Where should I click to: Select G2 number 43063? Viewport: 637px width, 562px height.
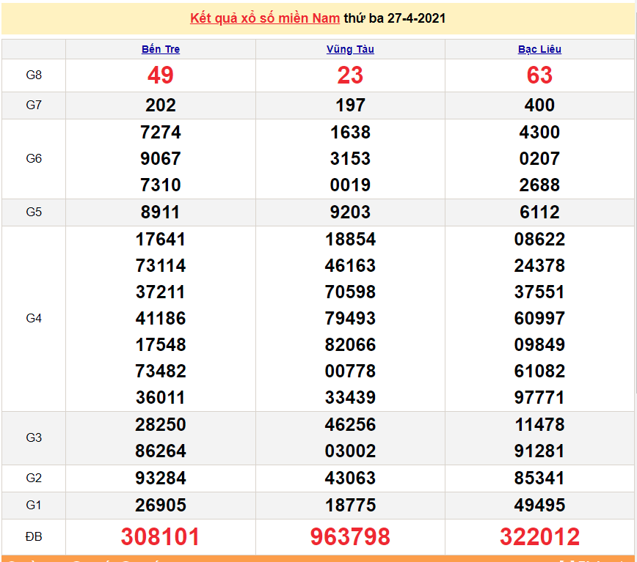(x=350, y=478)
